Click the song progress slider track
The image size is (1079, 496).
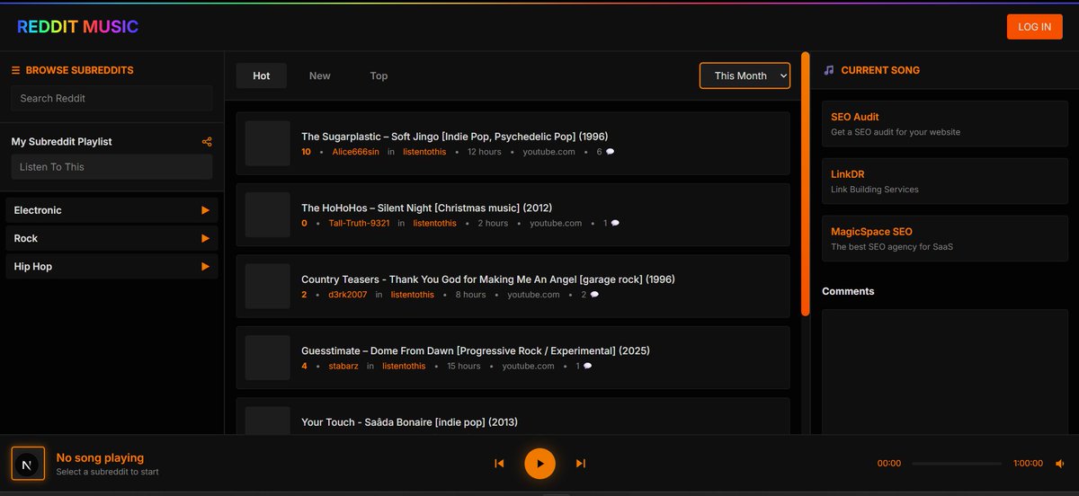click(957, 464)
